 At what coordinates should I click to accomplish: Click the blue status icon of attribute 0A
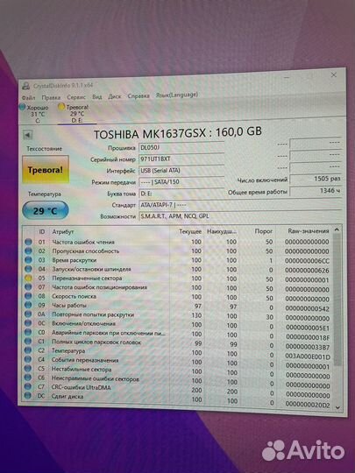click(x=28, y=314)
